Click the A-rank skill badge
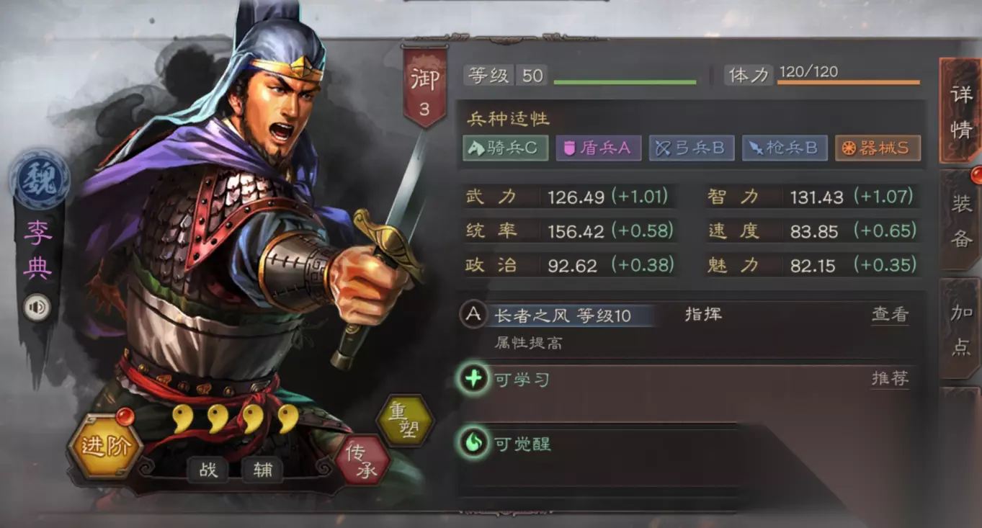 pyautogui.click(x=473, y=315)
